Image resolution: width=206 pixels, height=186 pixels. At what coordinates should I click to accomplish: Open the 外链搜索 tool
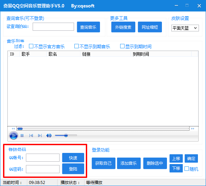(x=123, y=27)
